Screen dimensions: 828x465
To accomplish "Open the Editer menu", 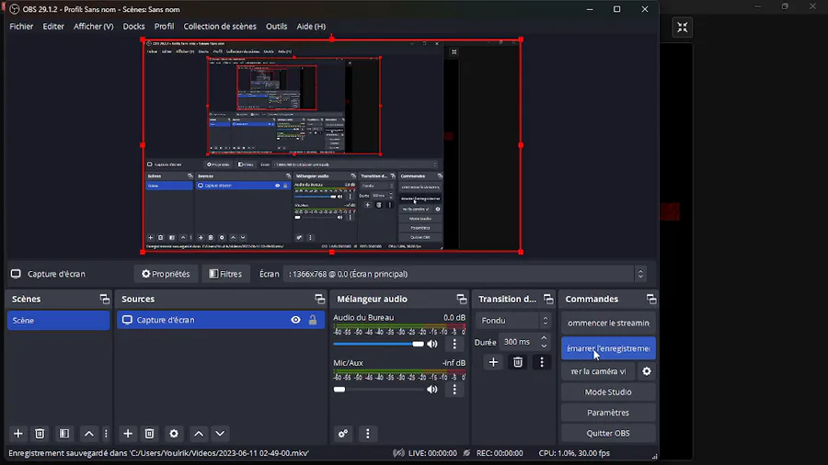I will coord(53,27).
